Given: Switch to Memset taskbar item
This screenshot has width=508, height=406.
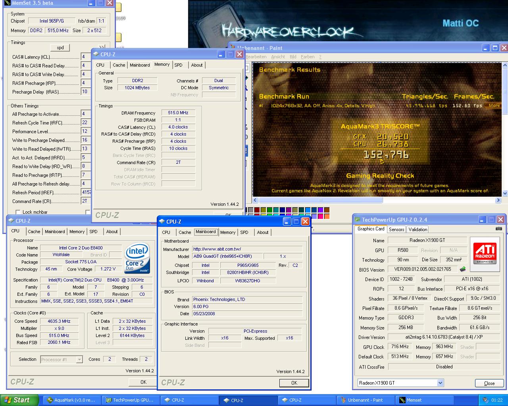Looking at the screenshot, I should [x=424, y=400].
